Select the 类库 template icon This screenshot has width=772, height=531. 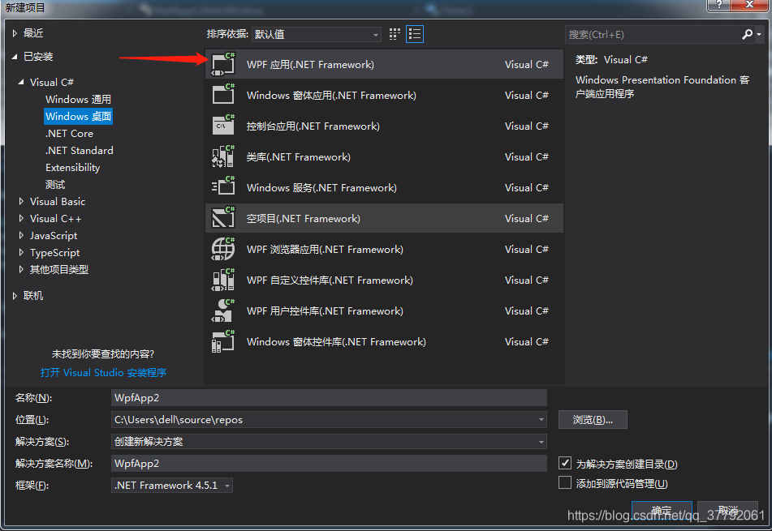point(223,156)
